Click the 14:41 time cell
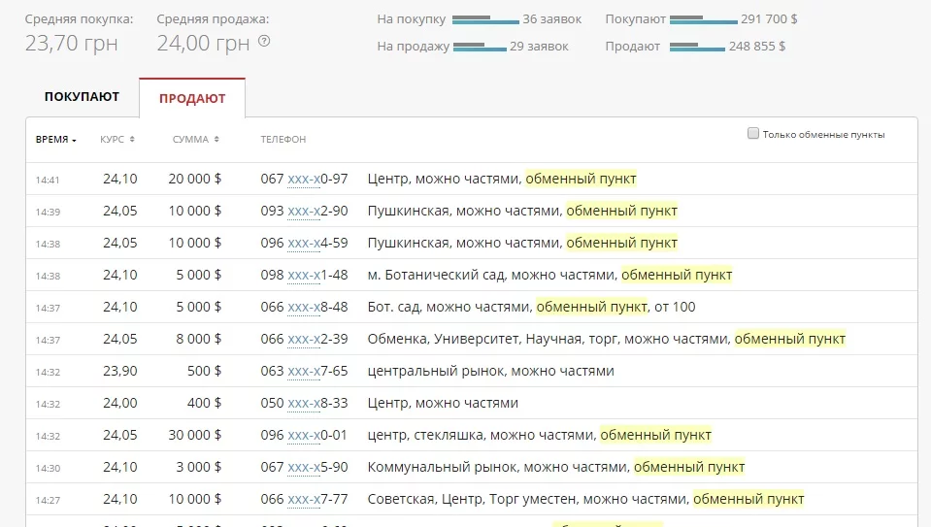This screenshot has height=527, width=931. (x=48, y=180)
